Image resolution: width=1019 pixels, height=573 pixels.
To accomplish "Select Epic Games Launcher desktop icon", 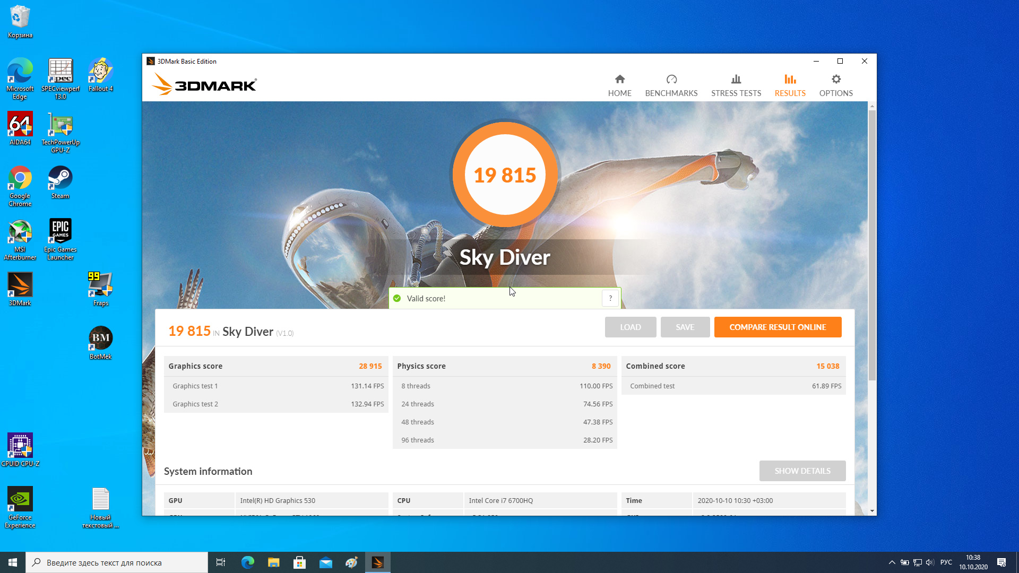I will point(61,240).
